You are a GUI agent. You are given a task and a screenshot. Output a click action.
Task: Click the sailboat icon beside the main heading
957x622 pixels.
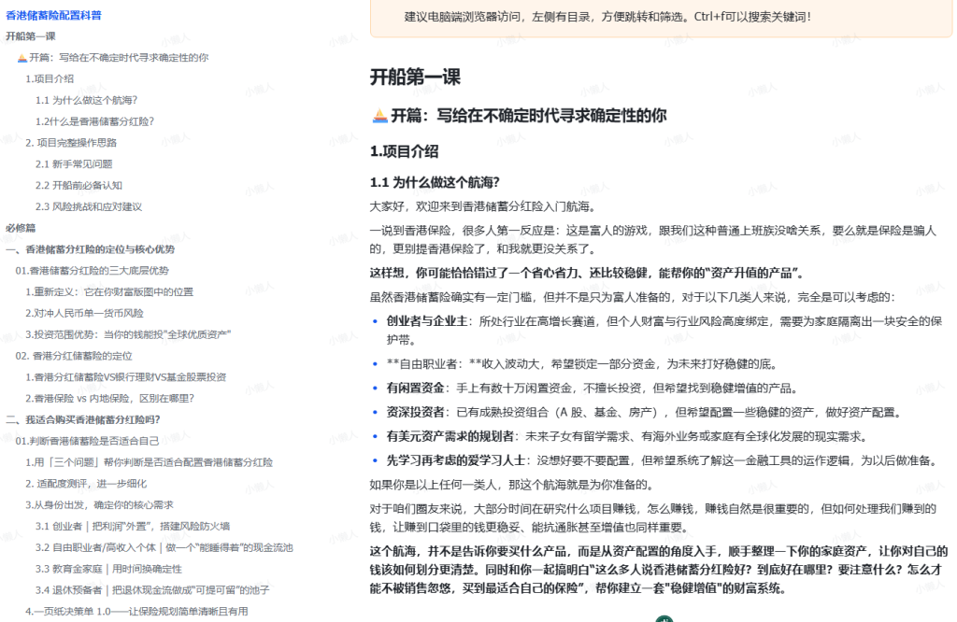tap(379, 115)
